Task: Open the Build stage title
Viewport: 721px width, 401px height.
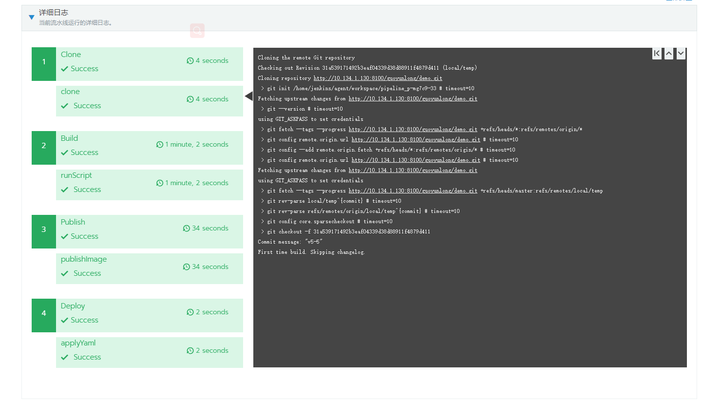Action: click(x=69, y=138)
